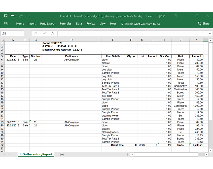Click the Sign in link
Viewport: 213px width, 169px height.
pos(161,16)
